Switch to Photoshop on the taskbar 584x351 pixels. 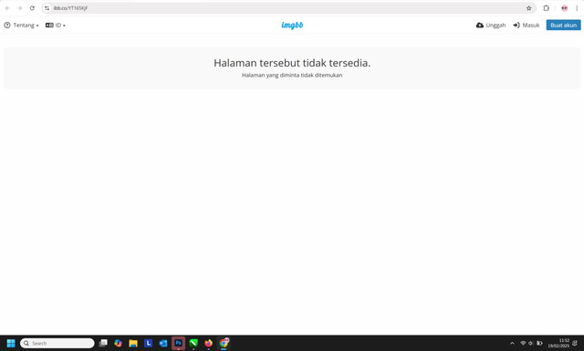click(179, 343)
